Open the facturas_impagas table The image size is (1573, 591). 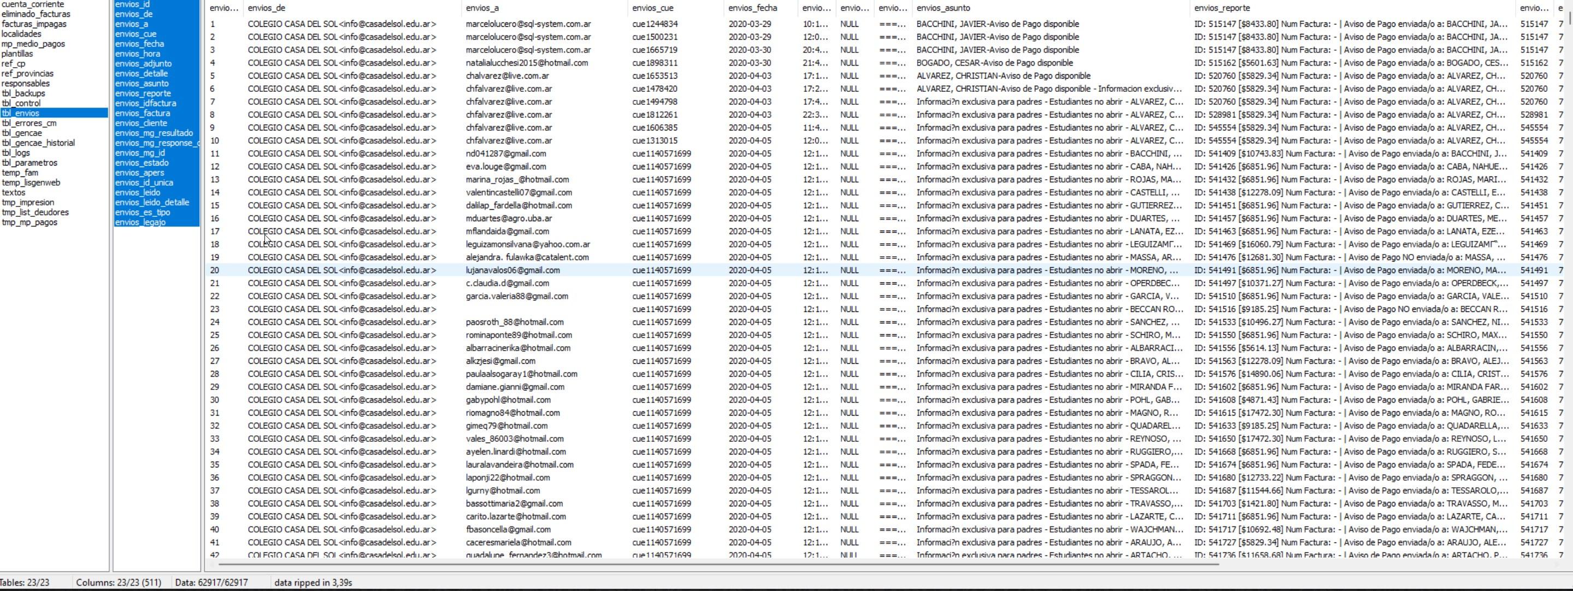[x=33, y=24]
